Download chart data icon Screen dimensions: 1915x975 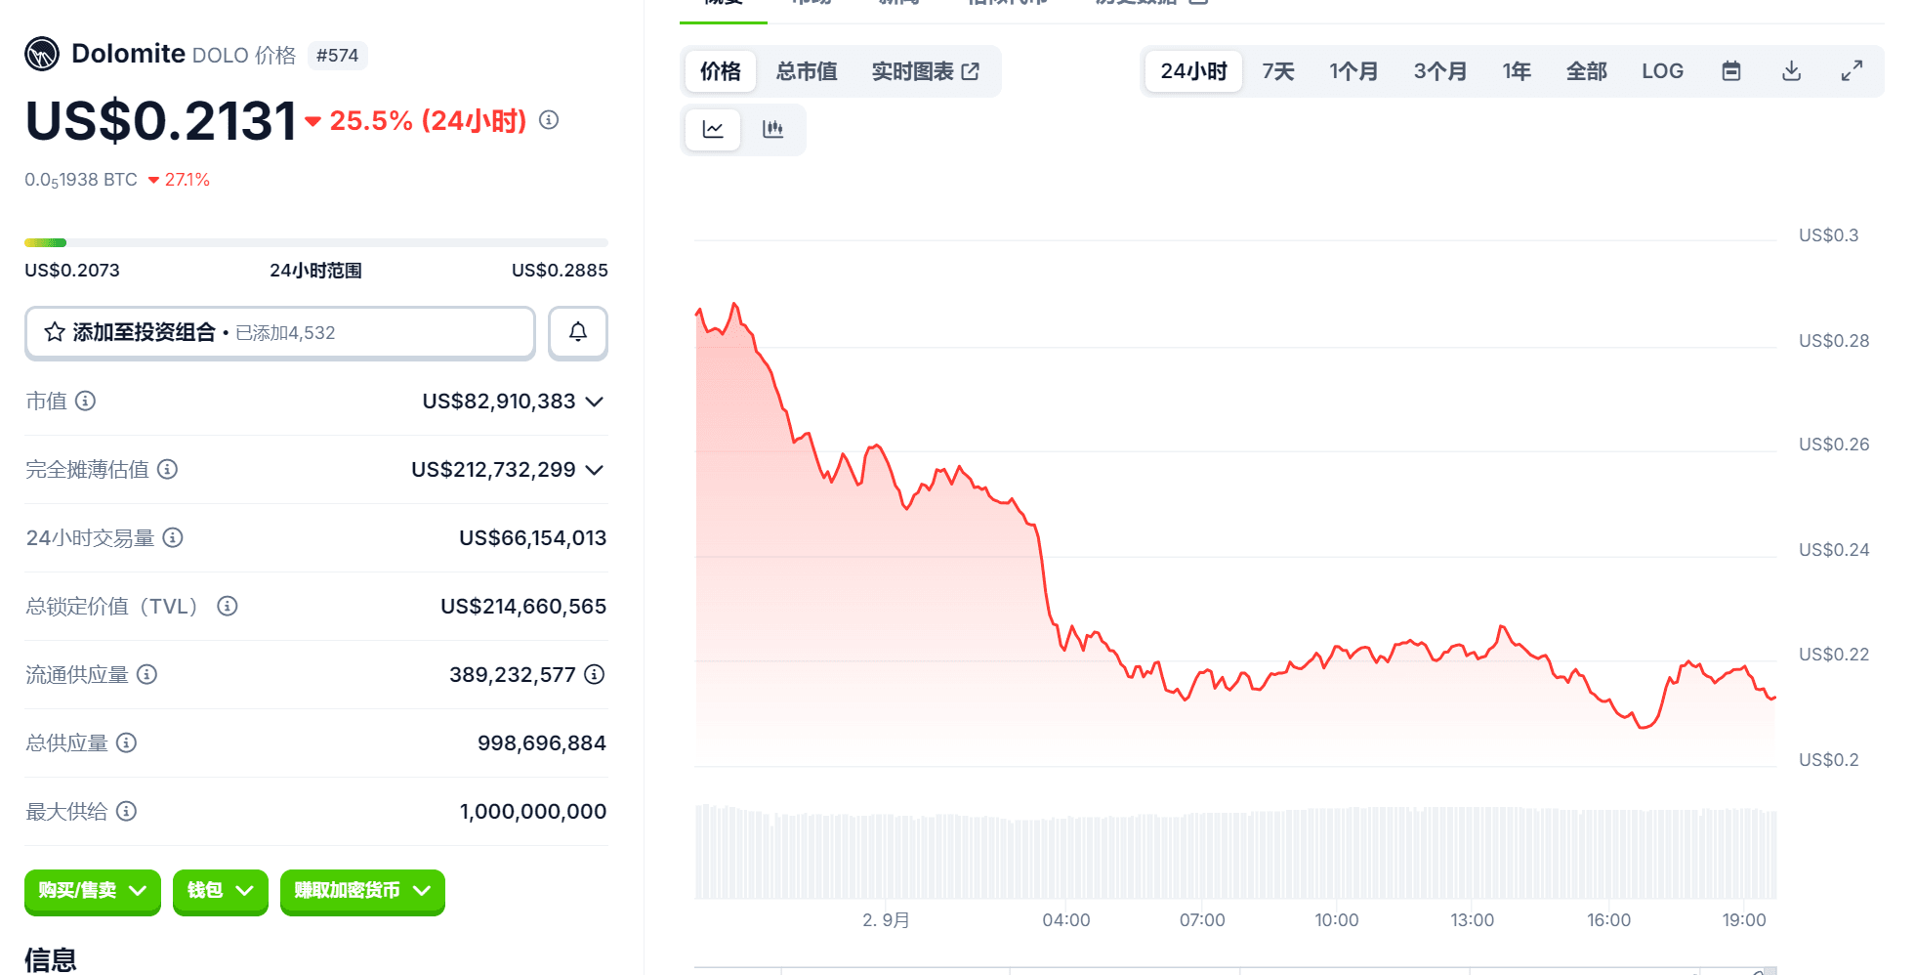click(1791, 71)
